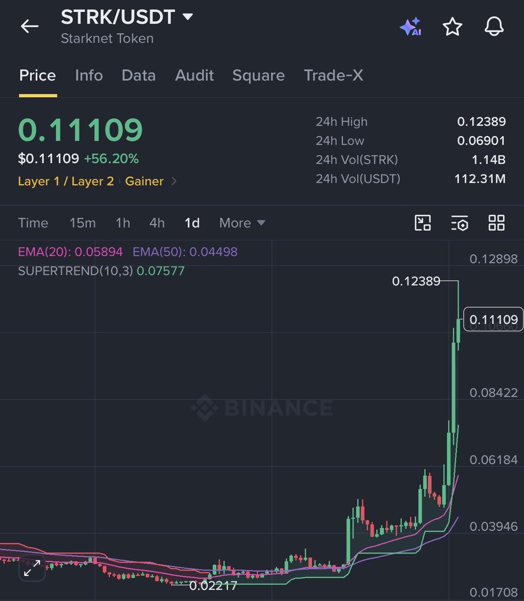Click the large 0.11109 price

pos(81,130)
